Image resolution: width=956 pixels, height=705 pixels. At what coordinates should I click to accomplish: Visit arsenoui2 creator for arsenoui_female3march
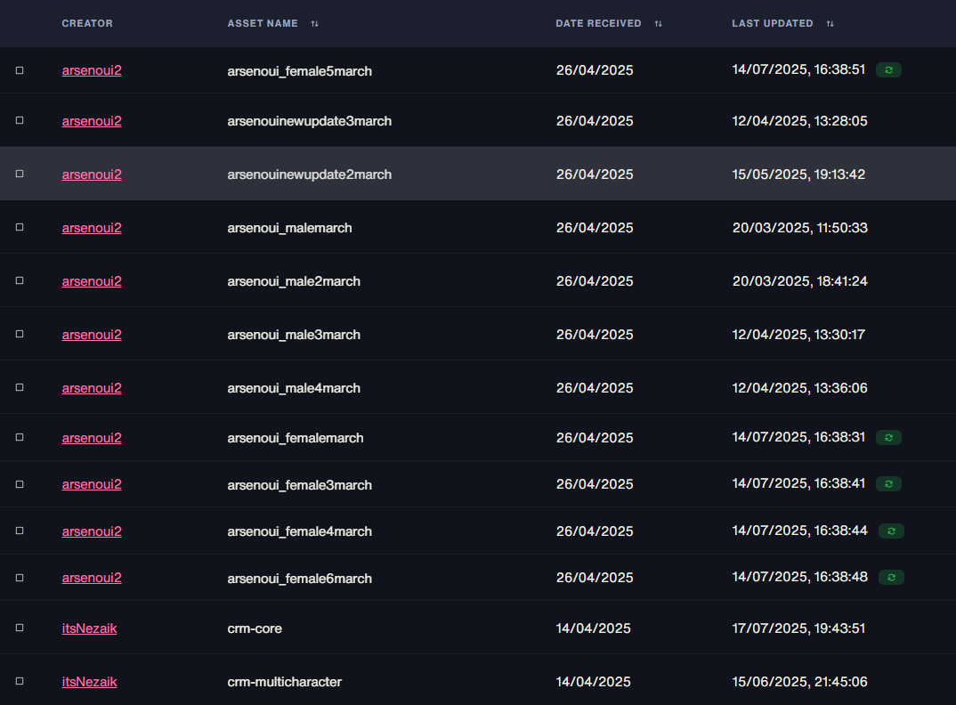point(92,484)
